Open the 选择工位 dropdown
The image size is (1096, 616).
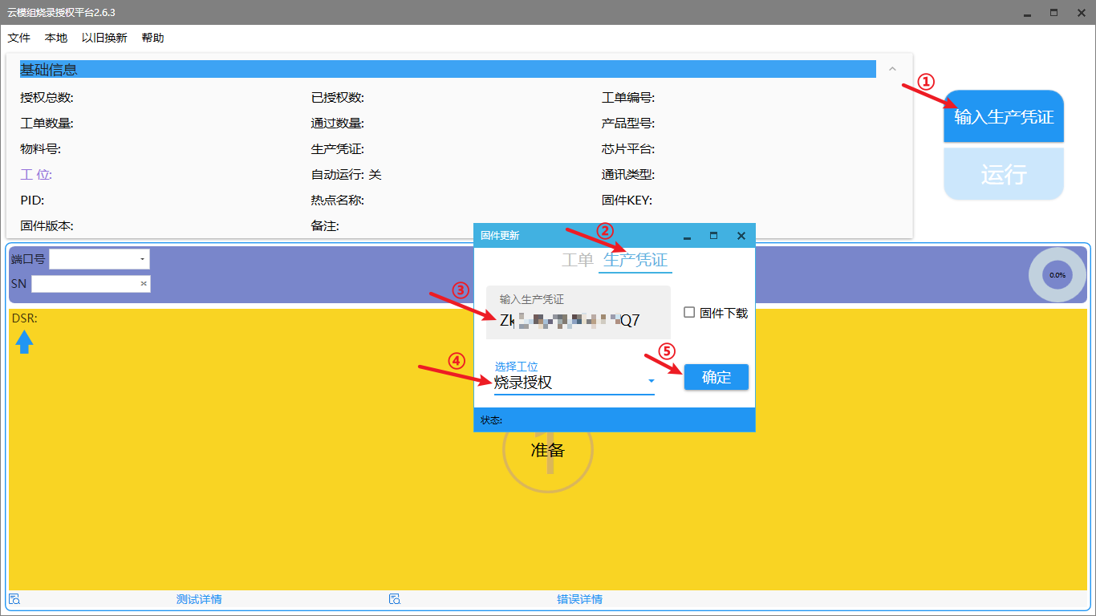(574, 383)
